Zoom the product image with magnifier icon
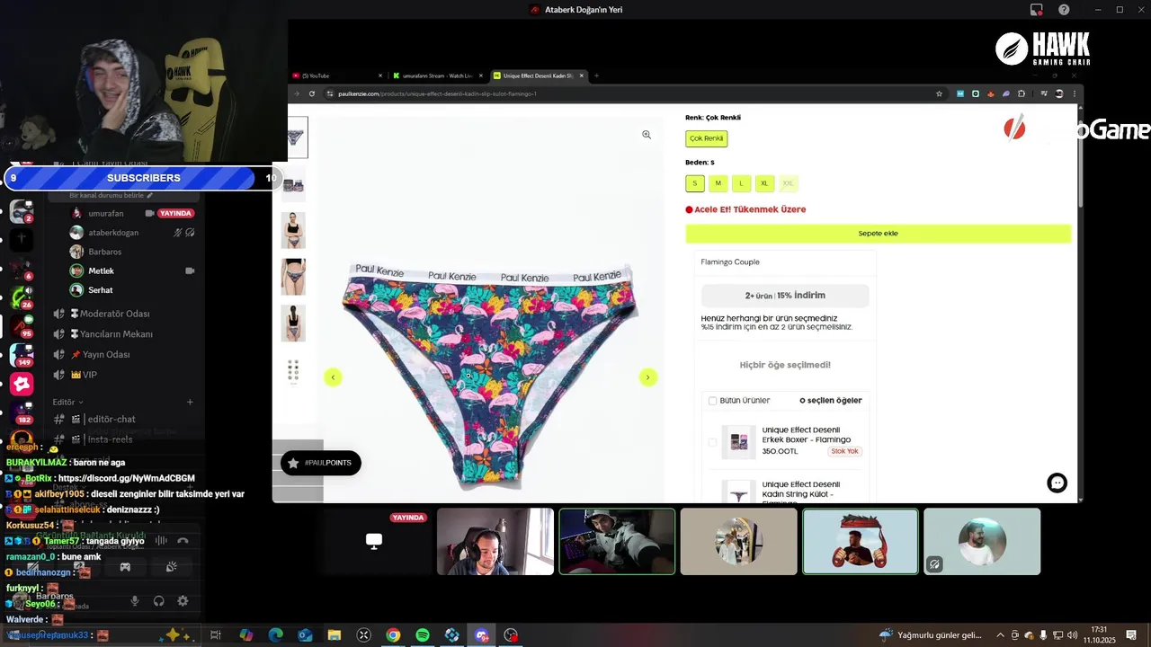This screenshot has width=1151, height=647. [647, 135]
